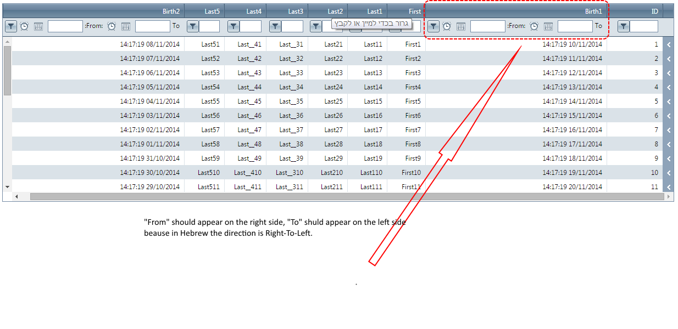Expand row 5 with the chevron
Image resolution: width=678 pixels, height=329 pixels.
pyautogui.click(x=668, y=101)
